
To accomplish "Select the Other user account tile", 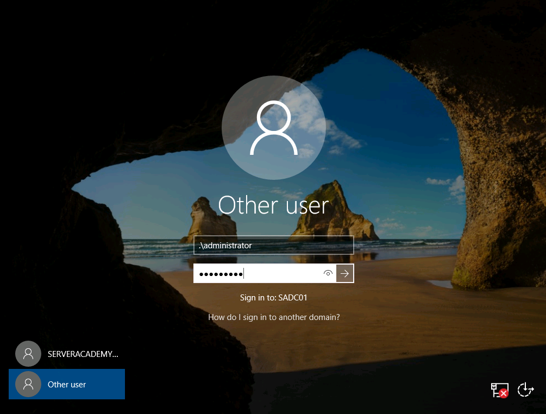I will (x=67, y=384).
